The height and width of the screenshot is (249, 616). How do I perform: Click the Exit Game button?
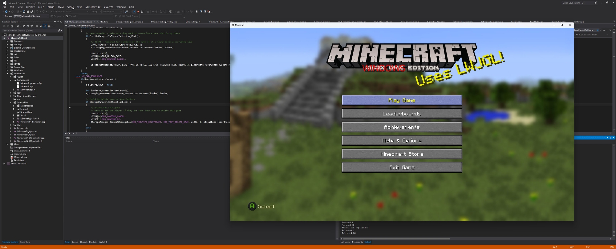pyautogui.click(x=402, y=167)
